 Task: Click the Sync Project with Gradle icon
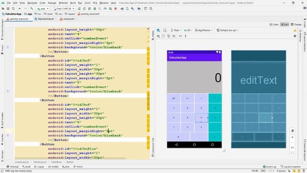[x=122, y=9]
